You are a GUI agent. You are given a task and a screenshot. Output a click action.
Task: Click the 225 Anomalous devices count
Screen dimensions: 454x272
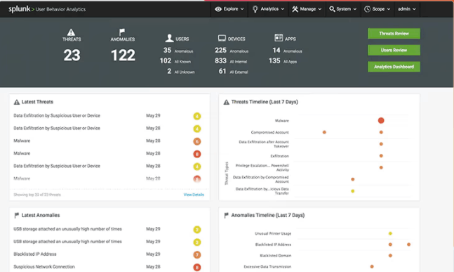coord(220,50)
